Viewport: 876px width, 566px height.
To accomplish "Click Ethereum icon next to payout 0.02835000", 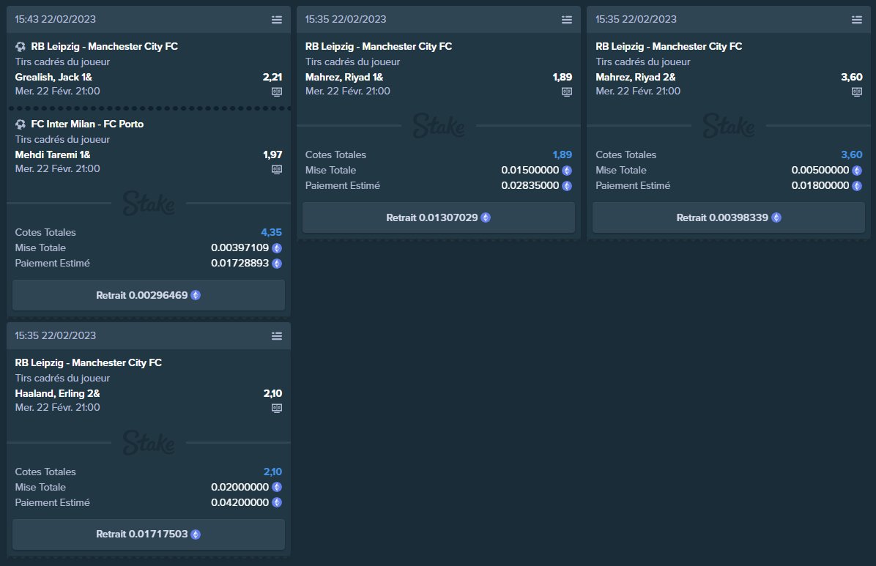I will click(x=566, y=185).
